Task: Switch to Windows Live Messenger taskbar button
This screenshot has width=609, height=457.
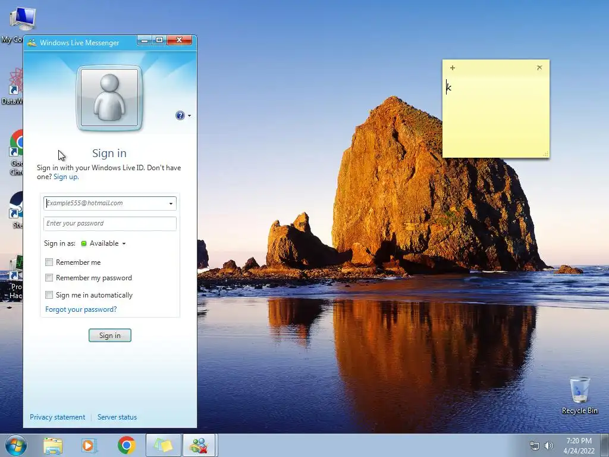Action: [x=200, y=445]
